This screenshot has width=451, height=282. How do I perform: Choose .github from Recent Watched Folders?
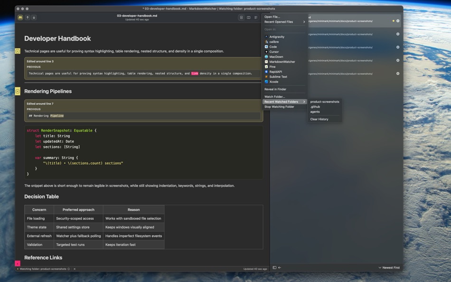[315, 106]
